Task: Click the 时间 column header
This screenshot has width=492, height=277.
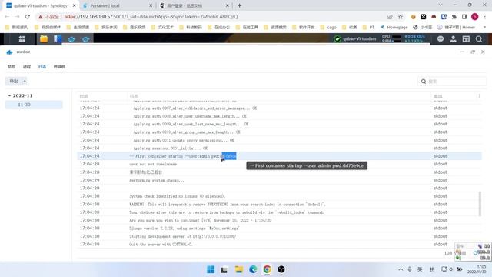Action: (x=84, y=96)
